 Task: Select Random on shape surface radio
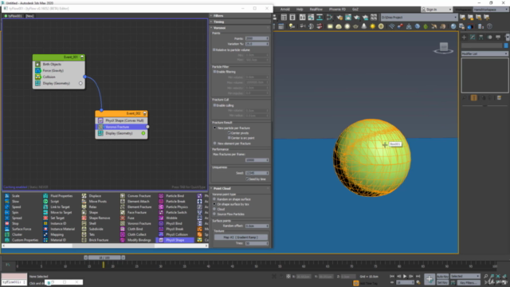click(214, 199)
